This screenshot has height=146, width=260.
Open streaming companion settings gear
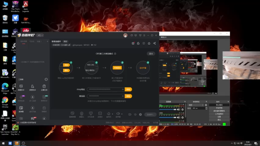(x=140, y=115)
